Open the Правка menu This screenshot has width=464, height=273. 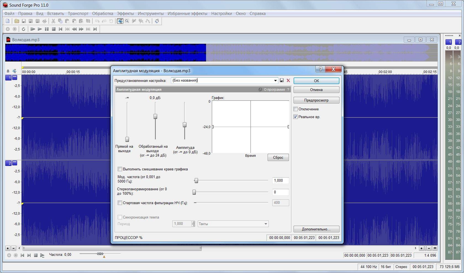25,14
